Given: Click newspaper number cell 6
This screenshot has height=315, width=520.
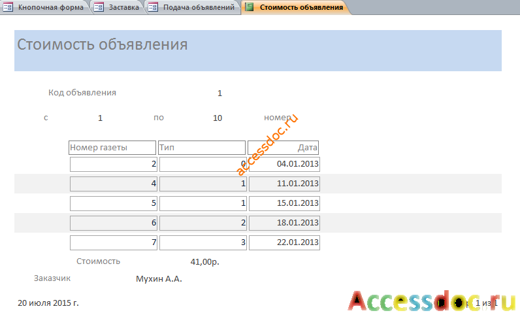Looking at the screenshot, I should (114, 223).
